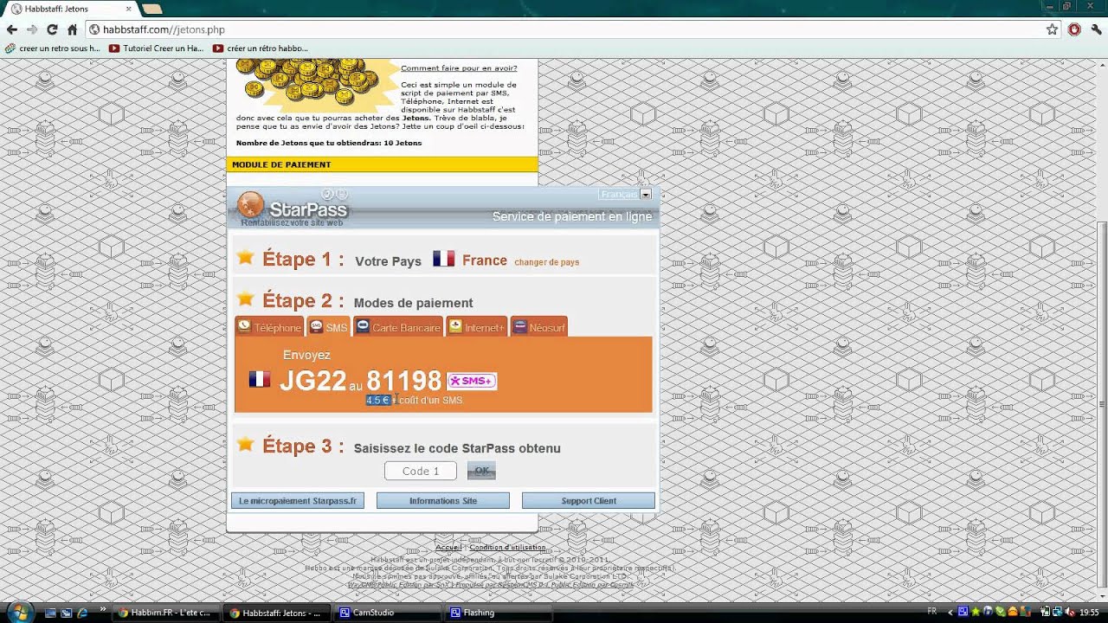Image resolution: width=1108 pixels, height=623 pixels.
Task: Click the green chat-bubble tray icon to the right of the HP icon
Action: tap(1000, 612)
